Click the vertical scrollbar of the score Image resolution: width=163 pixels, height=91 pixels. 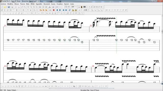162,49
